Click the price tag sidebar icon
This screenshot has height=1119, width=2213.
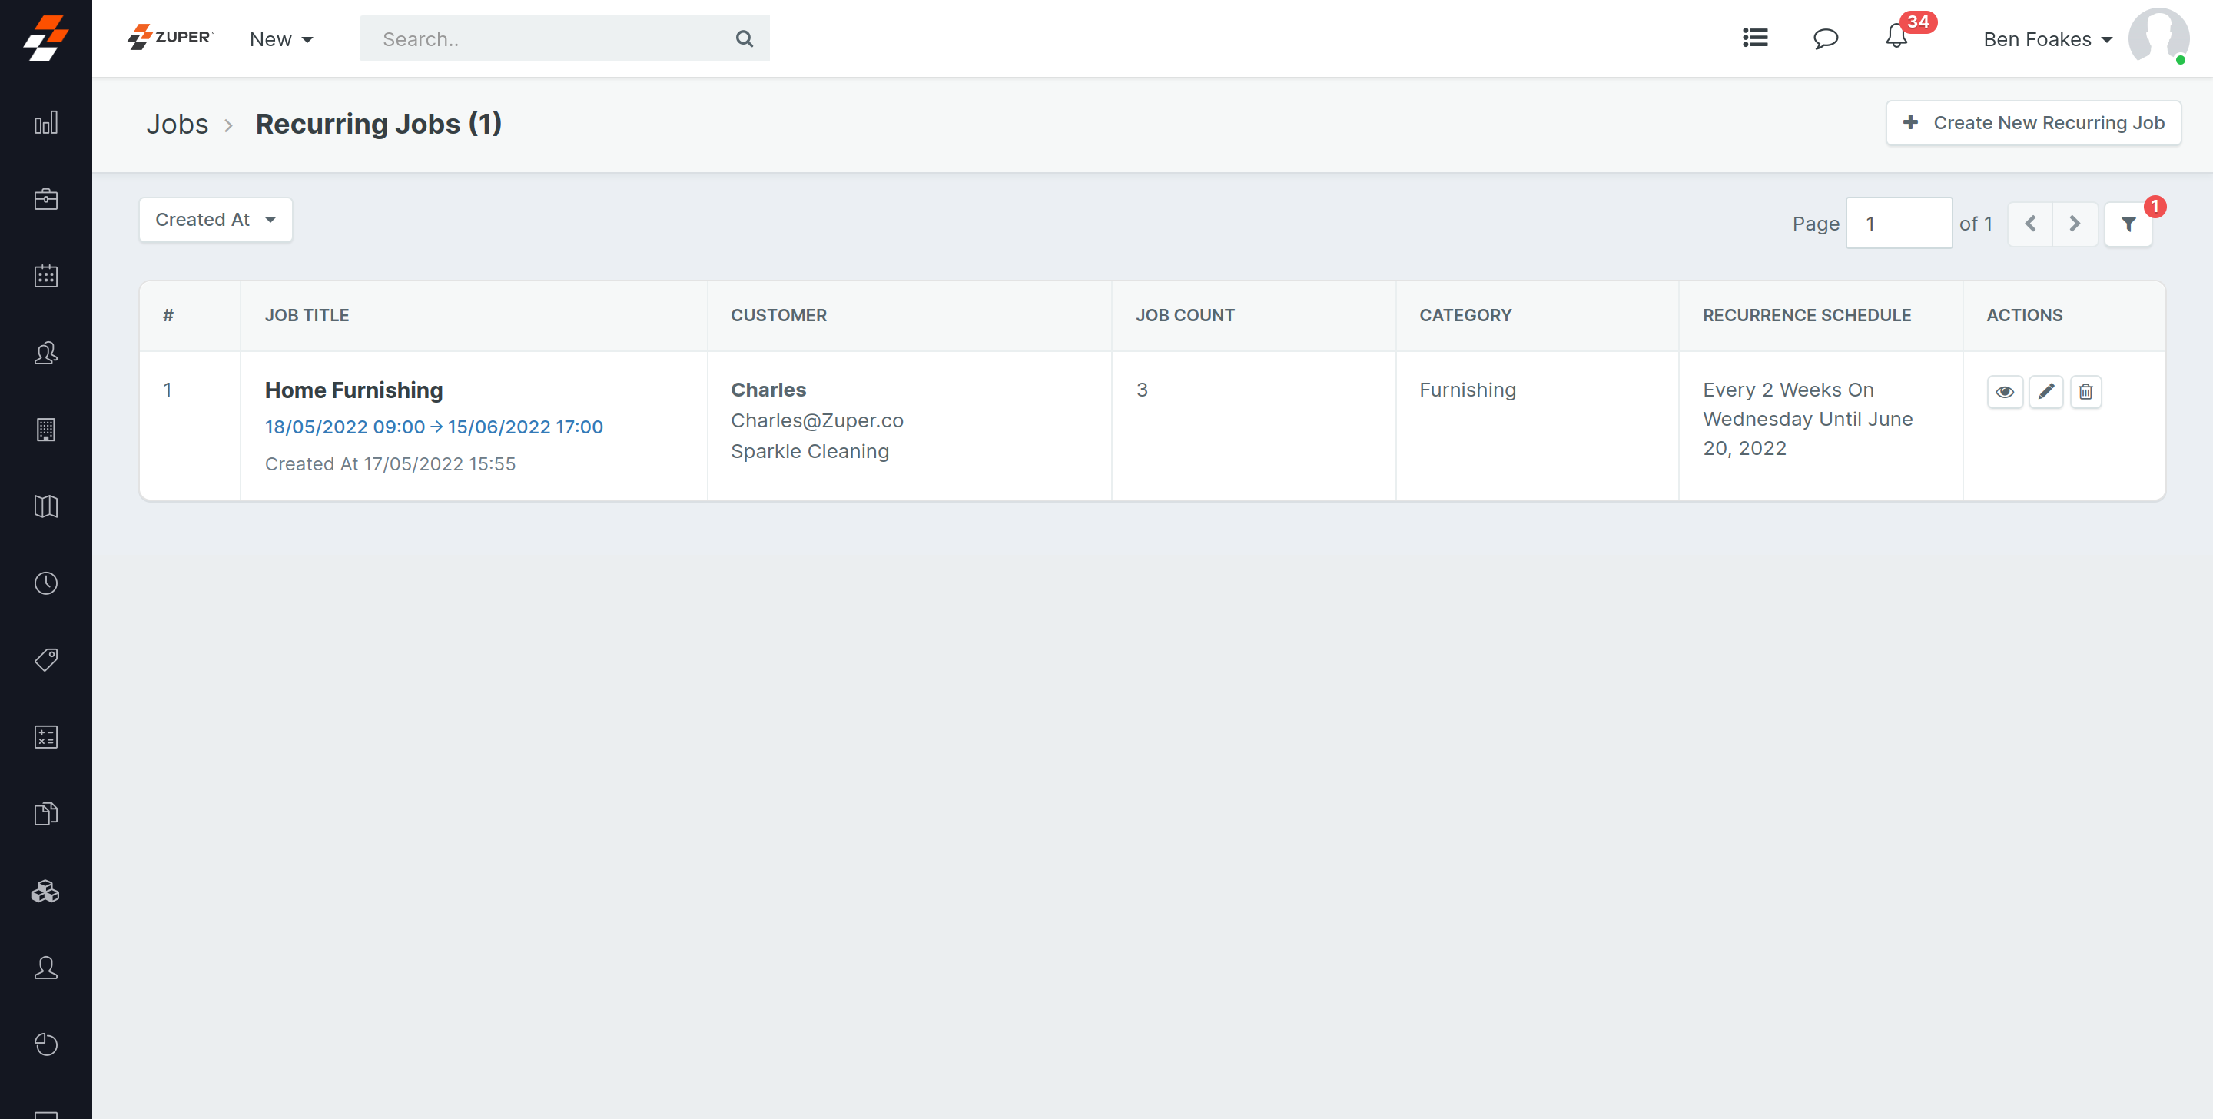pos(45,660)
